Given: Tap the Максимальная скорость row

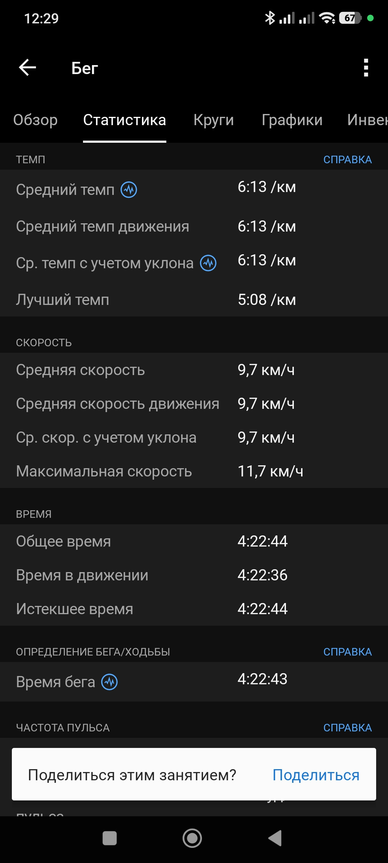Looking at the screenshot, I should click(x=194, y=471).
